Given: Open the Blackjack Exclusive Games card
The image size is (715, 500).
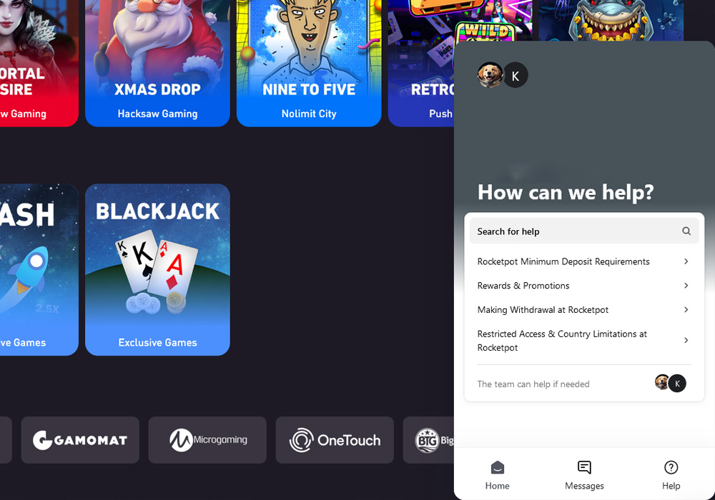Looking at the screenshot, I should 157,269.
